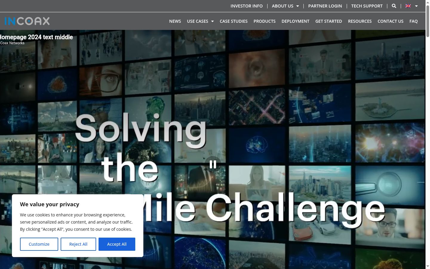Expand the About Us dropdown arrow

(x=297, y=6)
